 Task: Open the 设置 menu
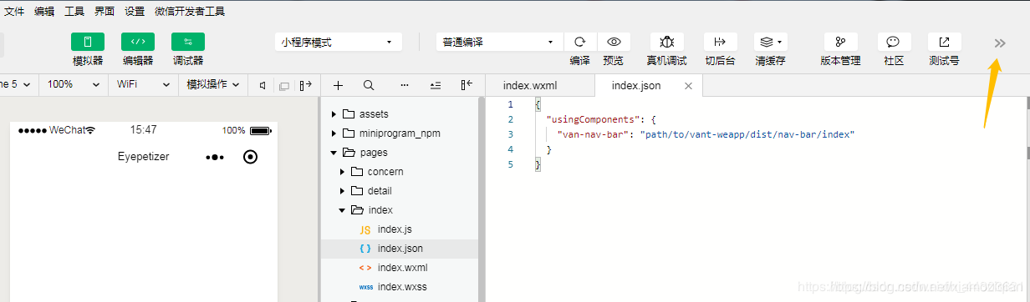[135, 12]
